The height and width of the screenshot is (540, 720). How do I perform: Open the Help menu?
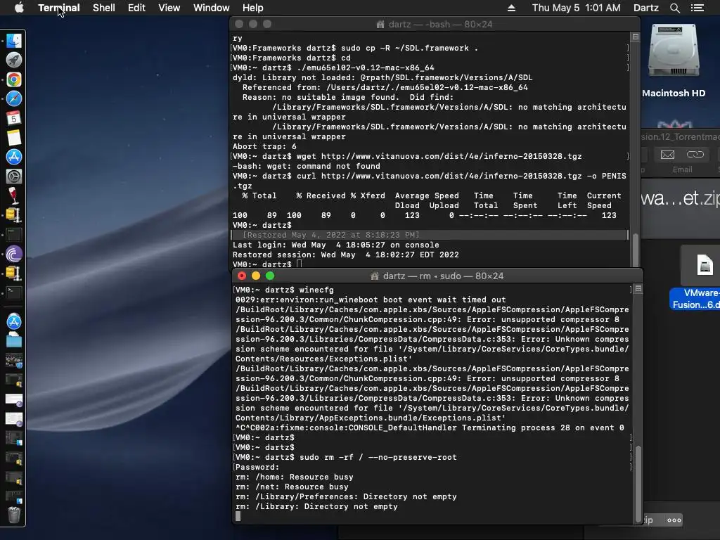pyautogui.click(x=253, y=8)
